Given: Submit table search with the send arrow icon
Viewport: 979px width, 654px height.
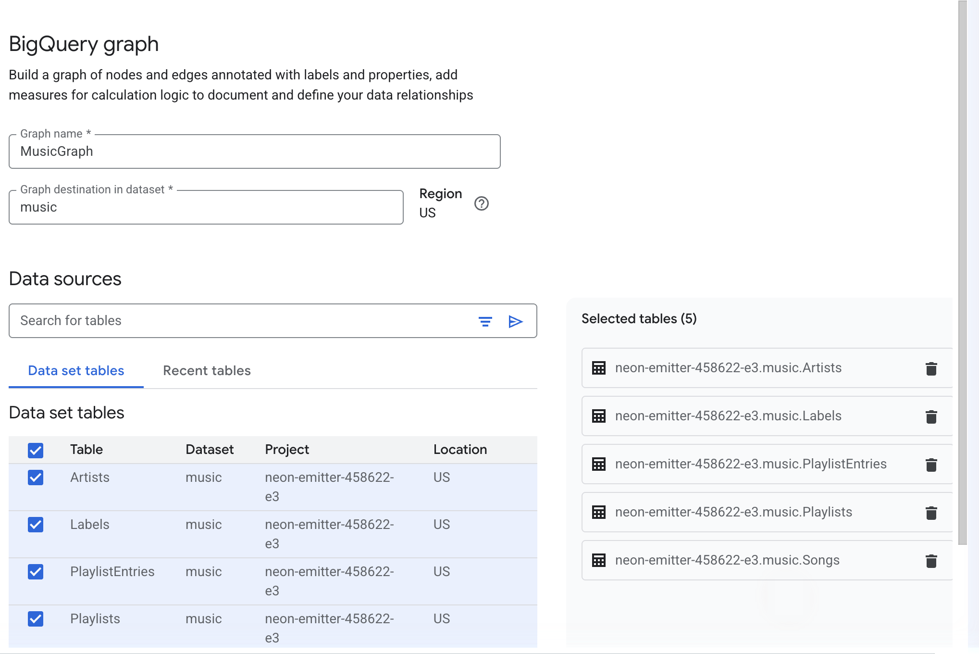Looking at the screenshot, I should click(515, 321).
